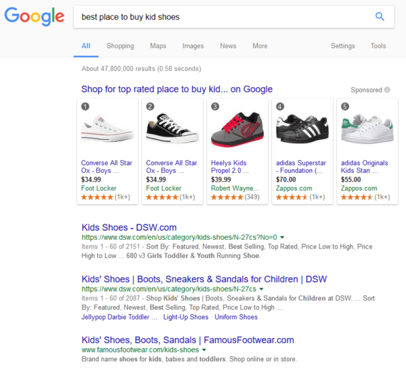This screenshot has width=406, height=371.
Task: Expand the second DSW result URL dropdown arrow
Action: (261, 289)
